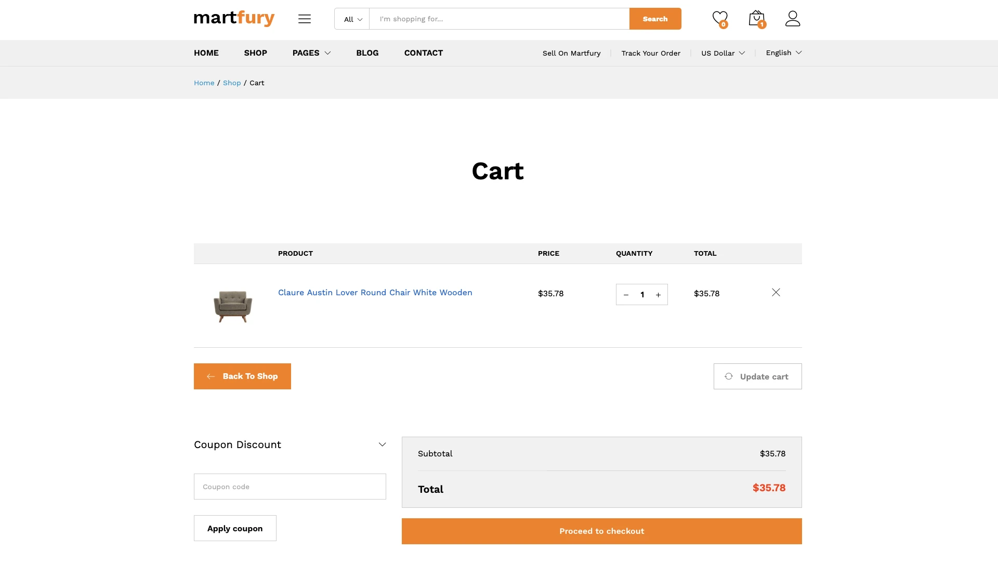Viewport: 998px width, 577px height.
Task: Decrease quantity with the minus button
Action: click(626, 295)
